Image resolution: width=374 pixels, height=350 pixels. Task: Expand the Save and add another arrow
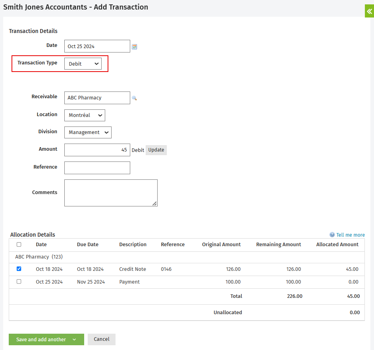click(x=74, y=340)
